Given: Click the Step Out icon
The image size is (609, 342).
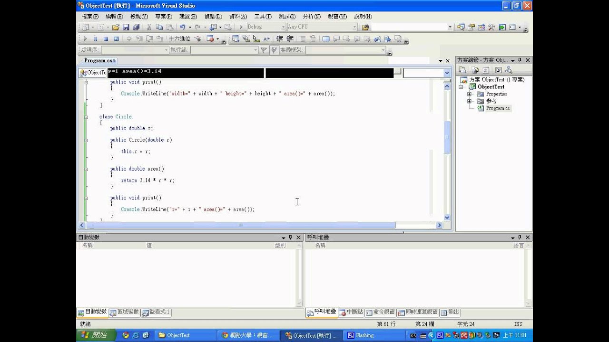Looking at the screenshot, I should coord(160,39).
